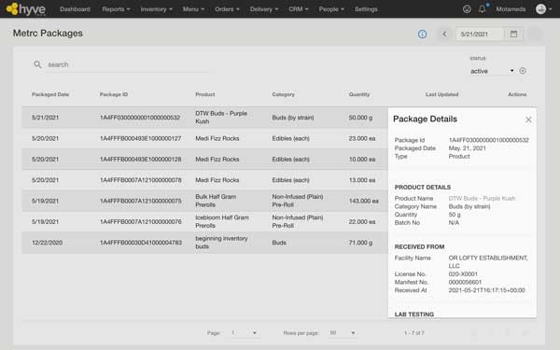Open the calendar date picker

tap(513, 34)
